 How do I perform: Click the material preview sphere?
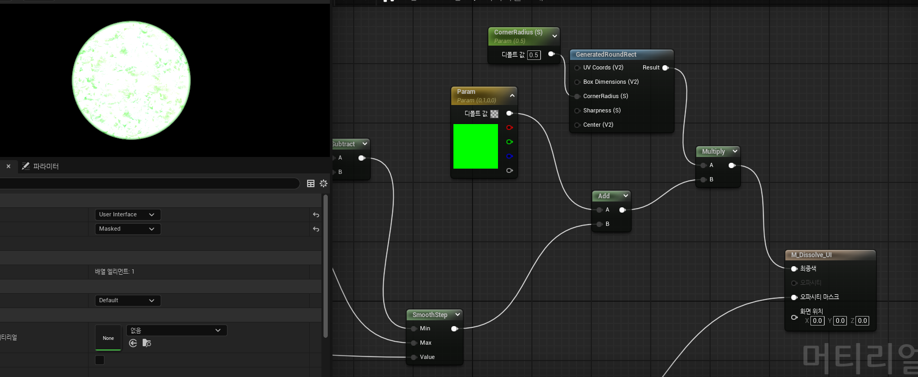[x=131, y=81]
